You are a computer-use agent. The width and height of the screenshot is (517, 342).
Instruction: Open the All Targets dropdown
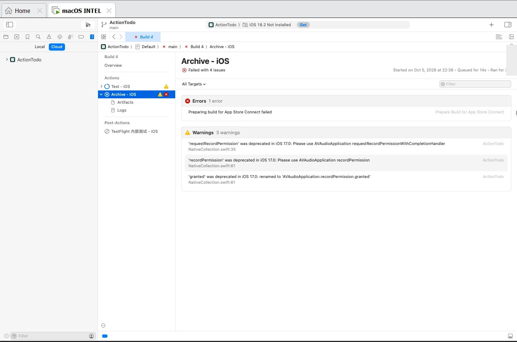click(194, 84)
